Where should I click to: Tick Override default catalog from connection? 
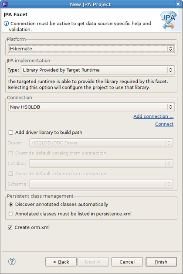[x=11, y=153]
